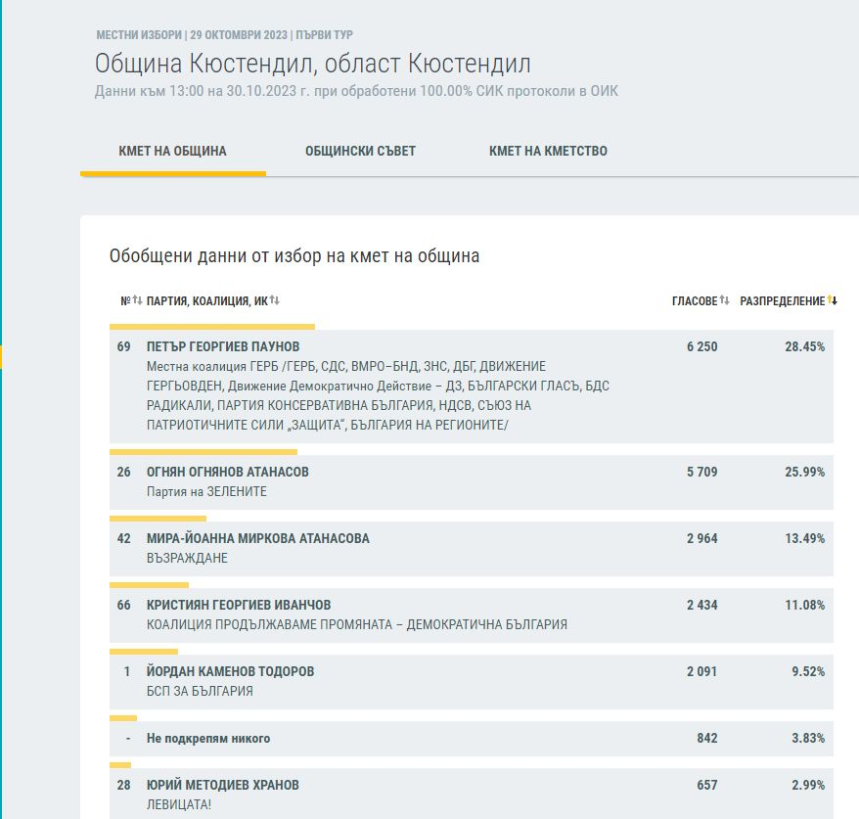Click vote count 842
Image resolution: width=859 pixels, height=819 pixels.
pos(706,739)
